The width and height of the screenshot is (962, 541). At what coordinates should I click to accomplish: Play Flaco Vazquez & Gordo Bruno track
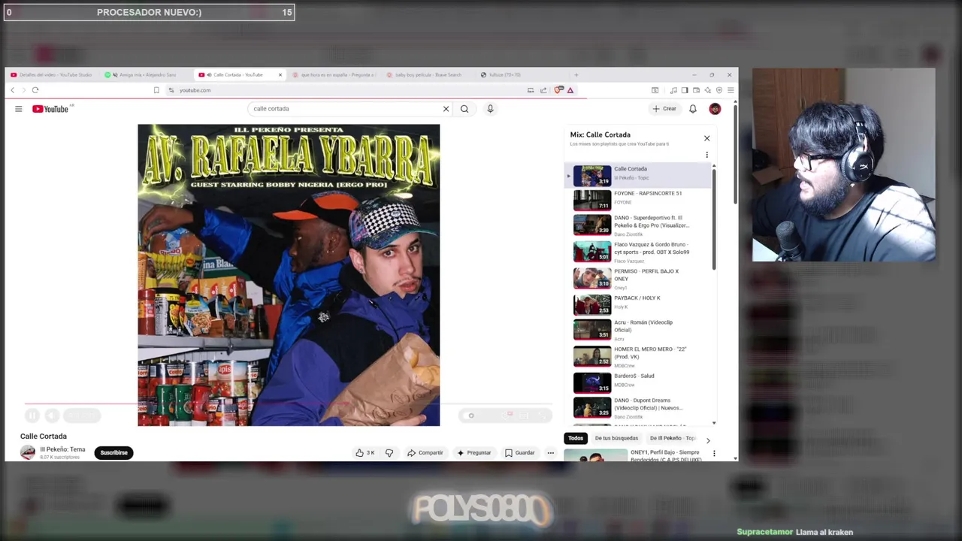639,252
